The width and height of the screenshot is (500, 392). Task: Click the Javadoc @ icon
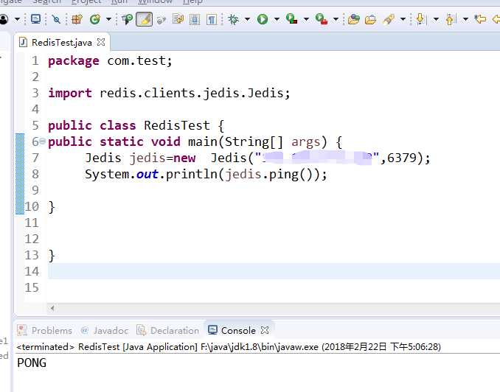pos(85,330)
